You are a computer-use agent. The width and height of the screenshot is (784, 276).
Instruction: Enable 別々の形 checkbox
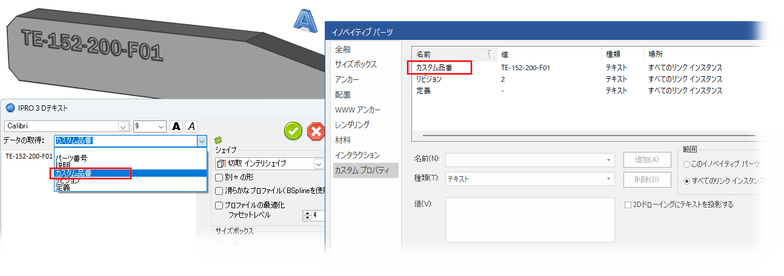(x=219, y=177)
